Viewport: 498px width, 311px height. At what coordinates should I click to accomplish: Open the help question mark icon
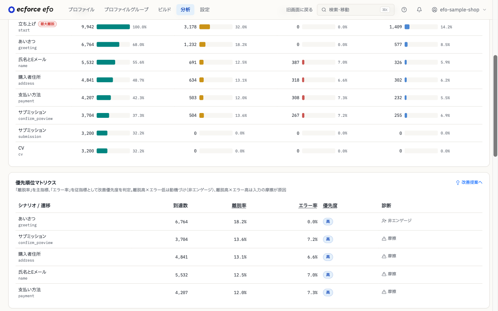(x=404, y=10)
